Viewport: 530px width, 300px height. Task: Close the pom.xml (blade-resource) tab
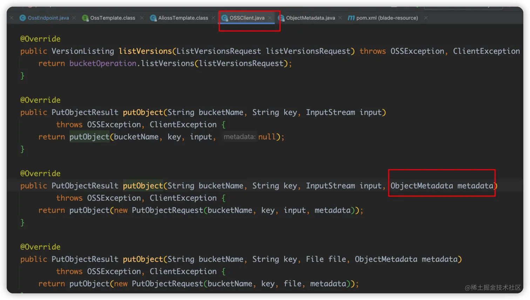pyautogui.click(x=426, y=18)
